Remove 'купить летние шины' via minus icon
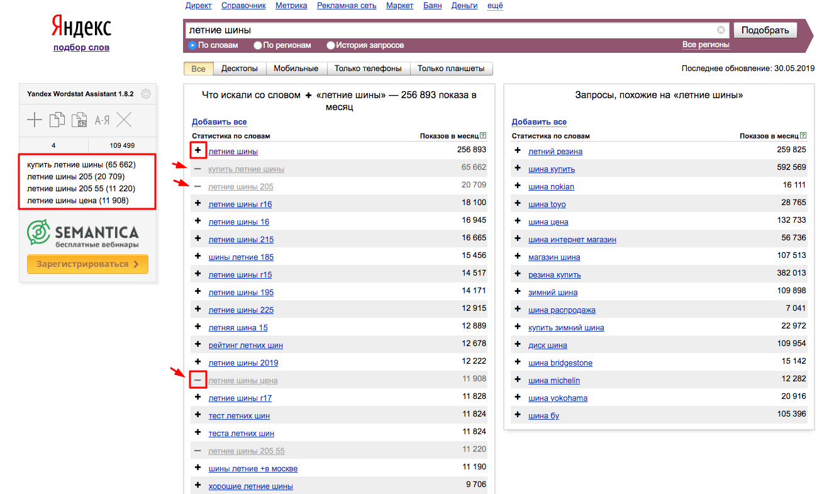Image resolution: width=834 pixels, height=494 pixels. tap(198, 169)
